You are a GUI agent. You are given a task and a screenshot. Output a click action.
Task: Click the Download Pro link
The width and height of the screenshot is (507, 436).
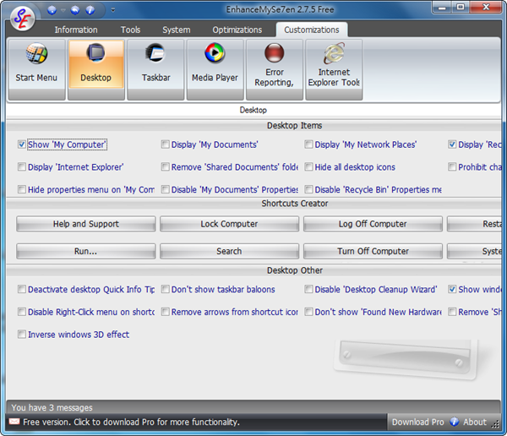[x=417, y=422]
